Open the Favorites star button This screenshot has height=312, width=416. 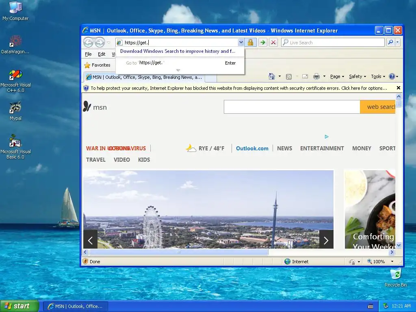[x=97, y=65]
